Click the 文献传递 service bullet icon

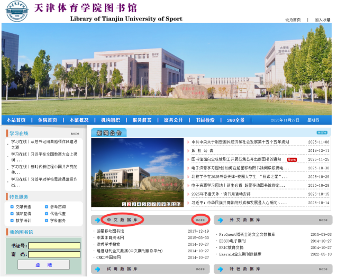tap(12, 207)
